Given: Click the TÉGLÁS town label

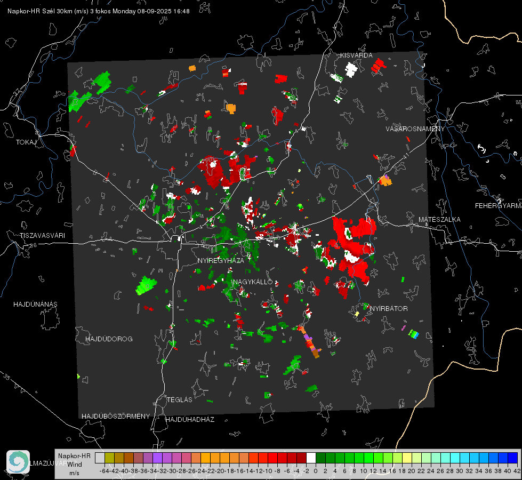Looking at the screenshot, I should coord(180,400).
